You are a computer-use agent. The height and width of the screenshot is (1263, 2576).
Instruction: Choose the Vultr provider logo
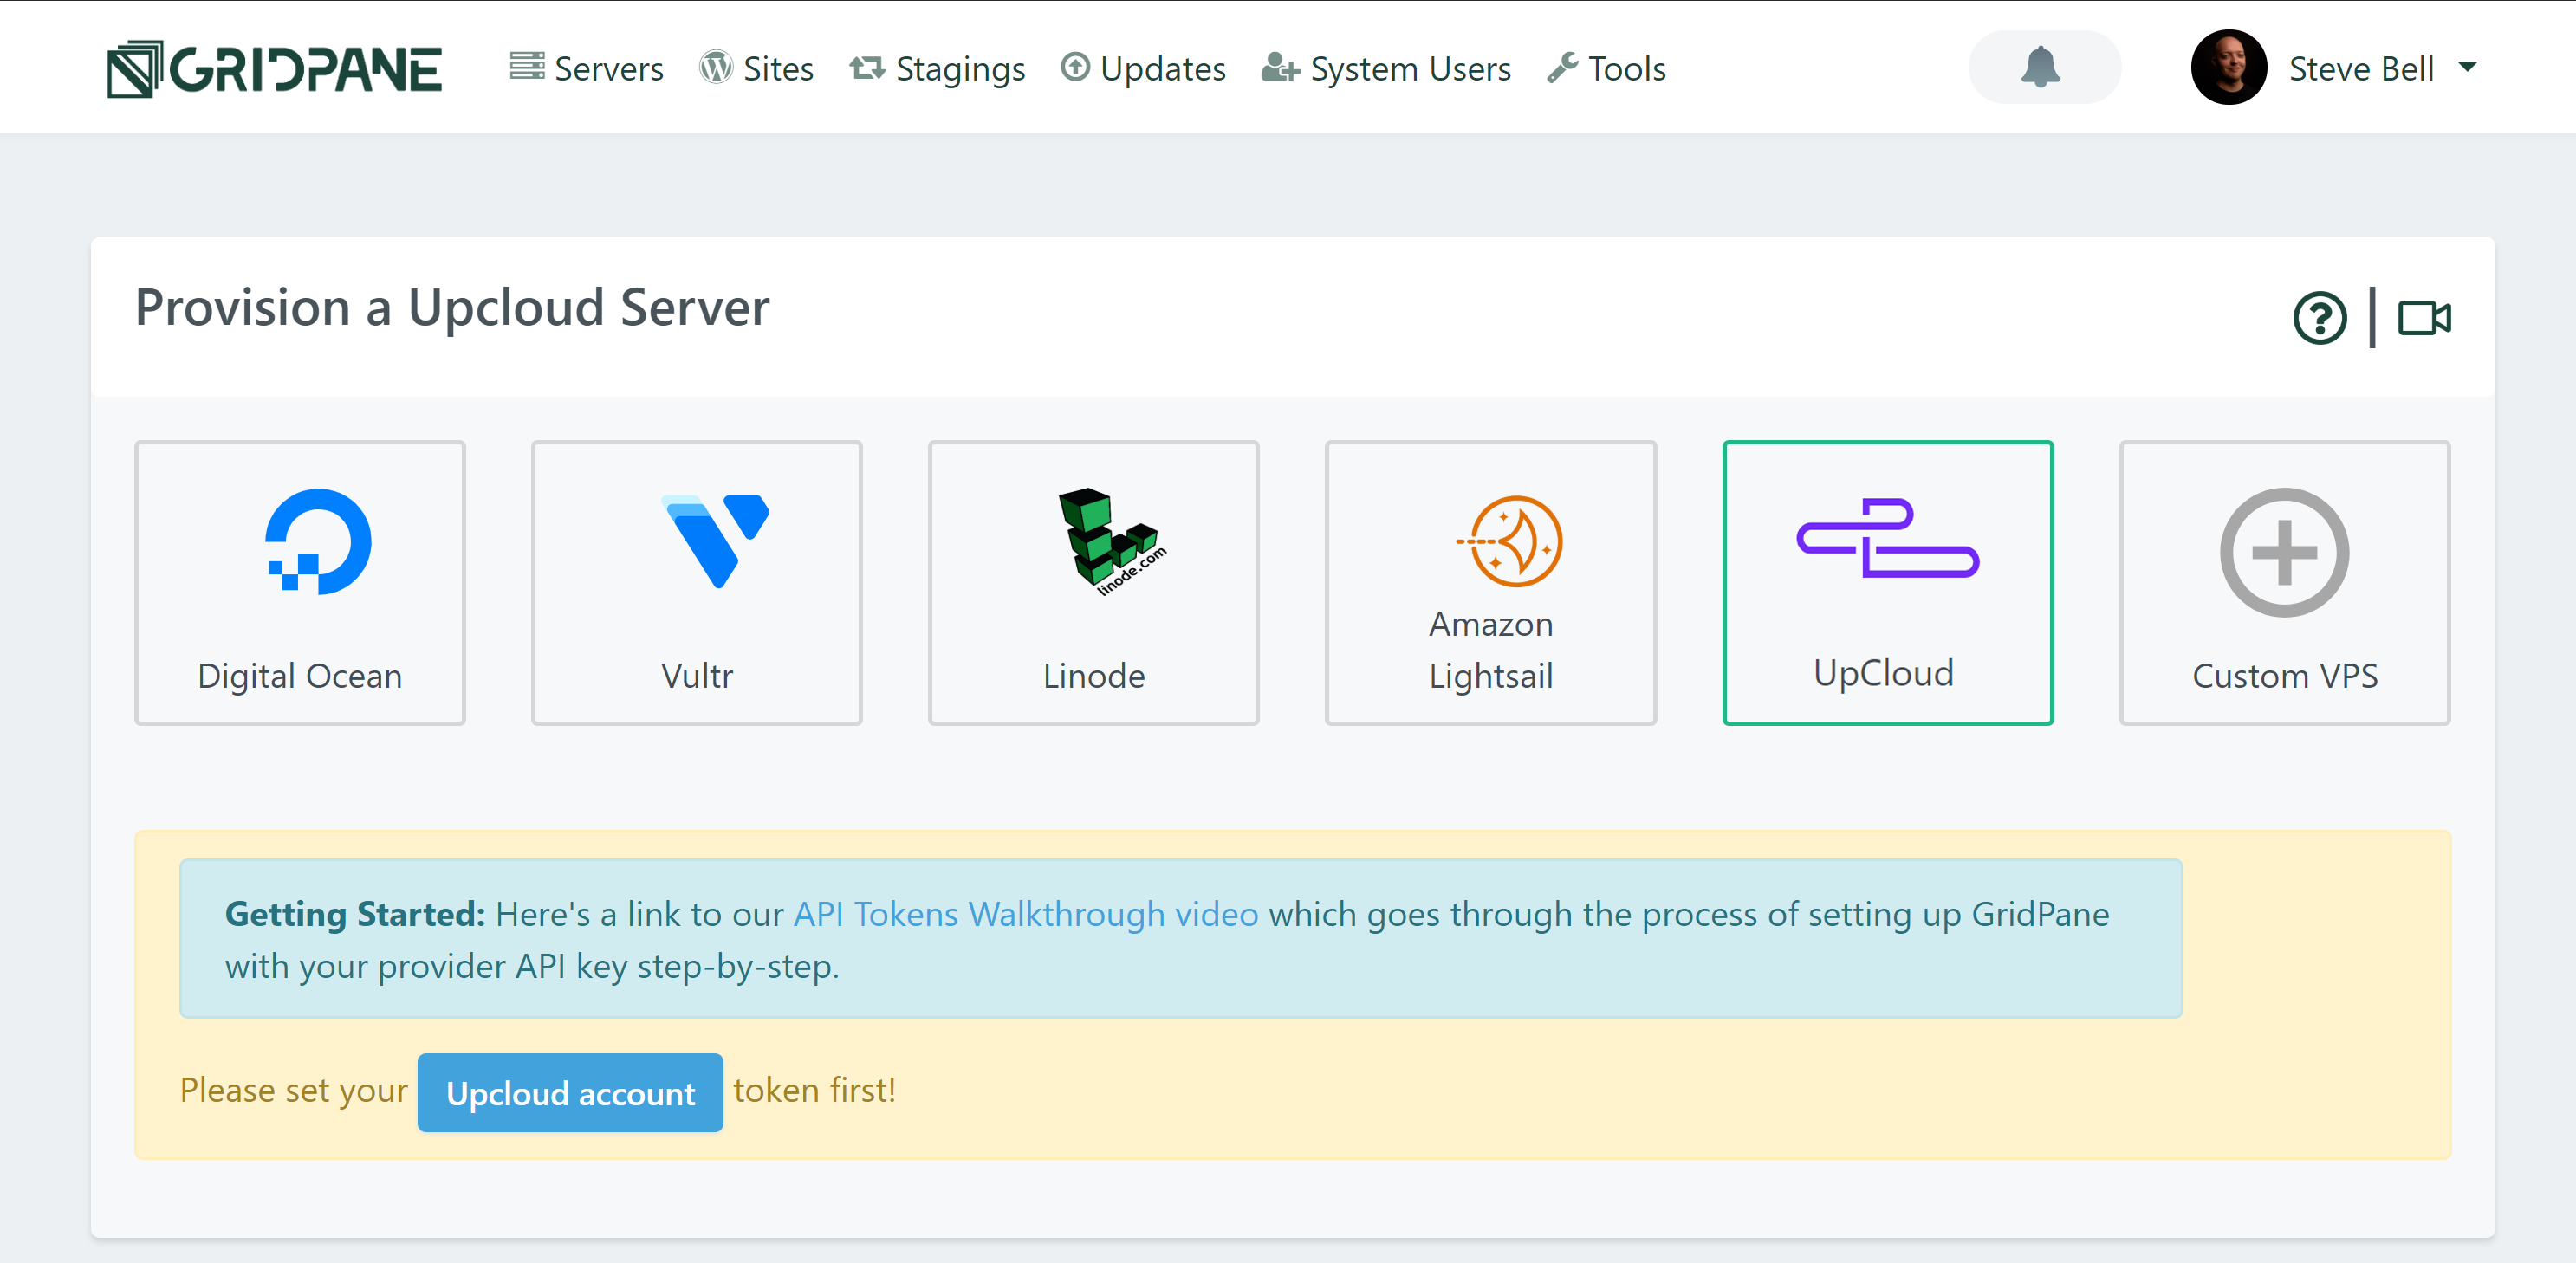pos(716,541)
